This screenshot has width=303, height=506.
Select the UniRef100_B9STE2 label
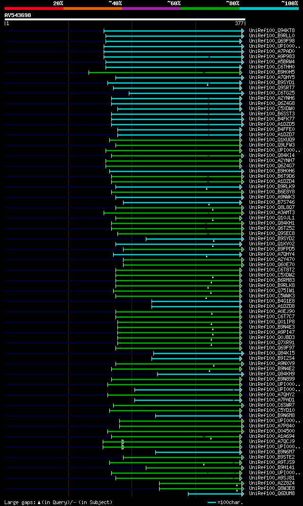coord(272,457)
